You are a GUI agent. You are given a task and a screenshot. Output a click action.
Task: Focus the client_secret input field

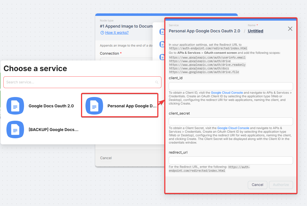click(x=231, y=121)
